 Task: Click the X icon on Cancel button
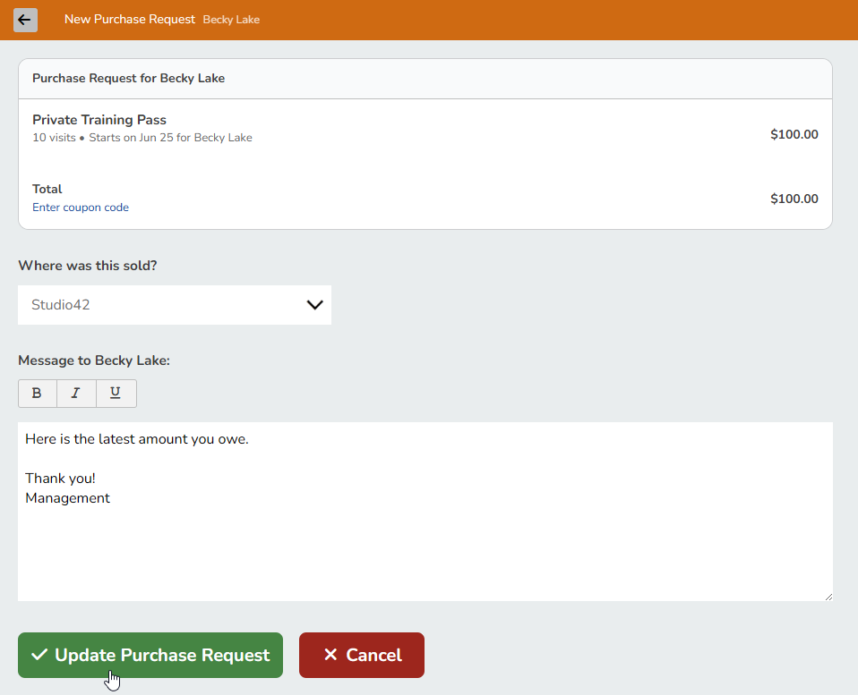[330, 655]
